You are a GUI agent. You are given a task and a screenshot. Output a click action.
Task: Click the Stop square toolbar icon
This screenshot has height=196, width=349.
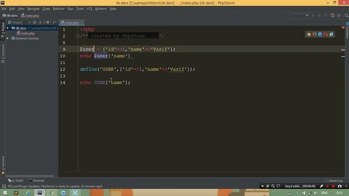(x=339, y=15)
